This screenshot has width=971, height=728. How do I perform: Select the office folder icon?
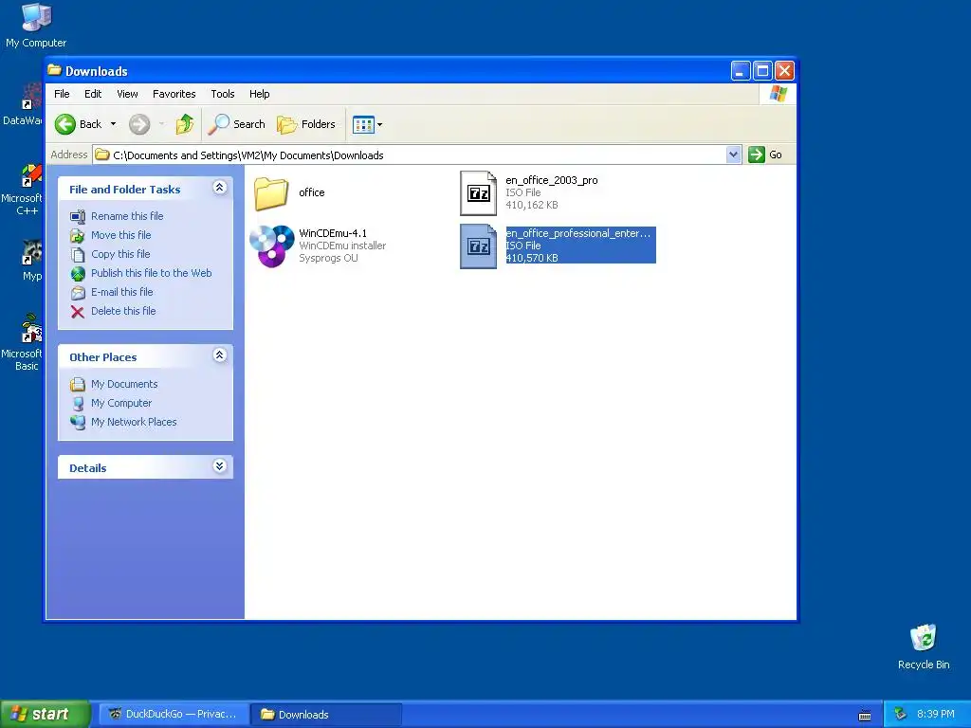(x=271, y=193)
